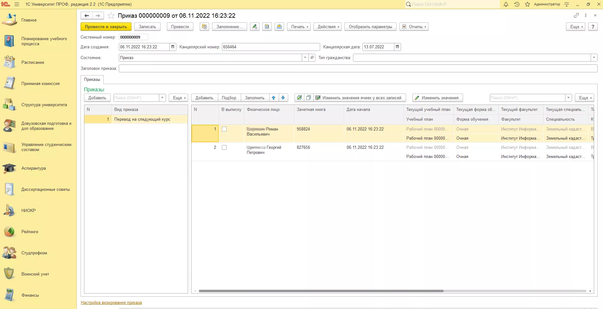Click Изменить значения ячеек у всех записей
Image resolution: width=603 pixels, height=309 pixels.
pos(360,98)
